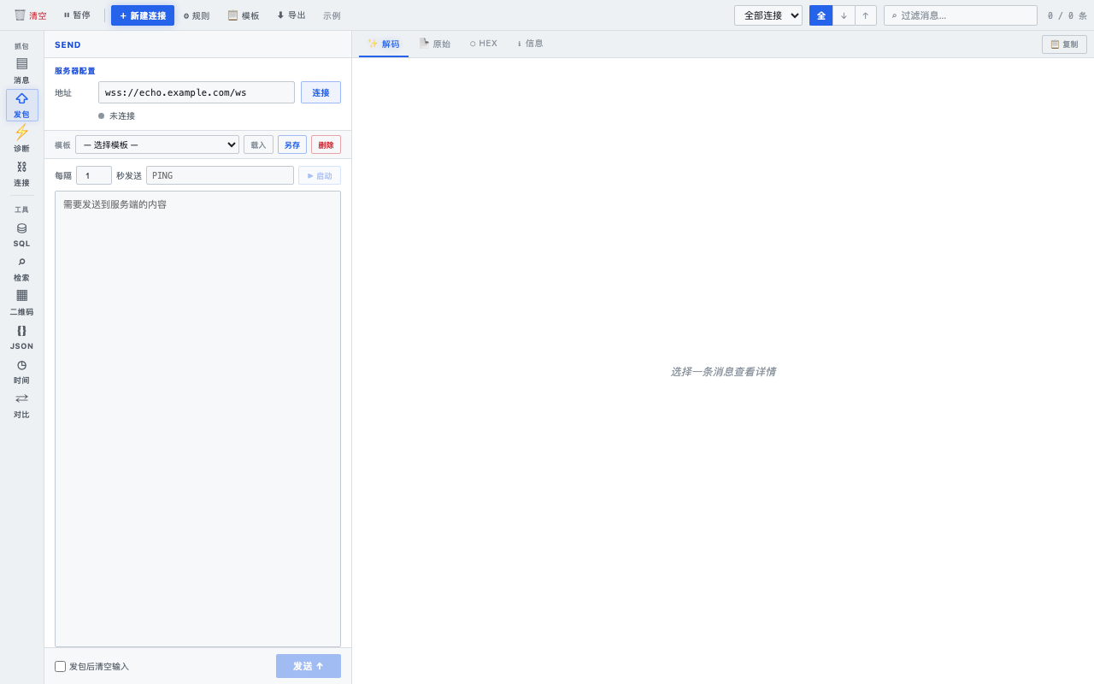Click the 暂停 pause toolbar button
1094x684 pixels.
pyautogui.click(x=77, y=15)
